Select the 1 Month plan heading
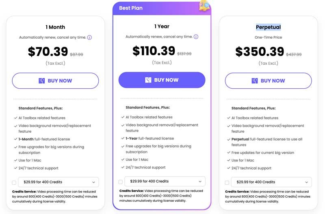The width and height of the screenshot is (325, 214). click(55, 27)
